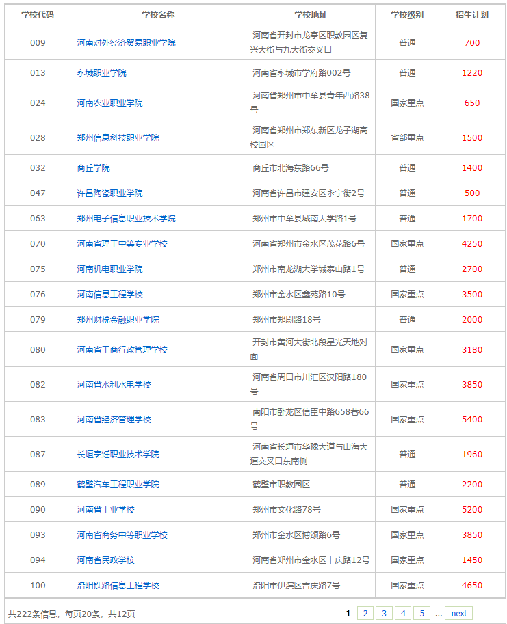The height and width of the screenshot is (624, 507).
Task: Go to page 2 of results
Action: (x=365, y=613)
